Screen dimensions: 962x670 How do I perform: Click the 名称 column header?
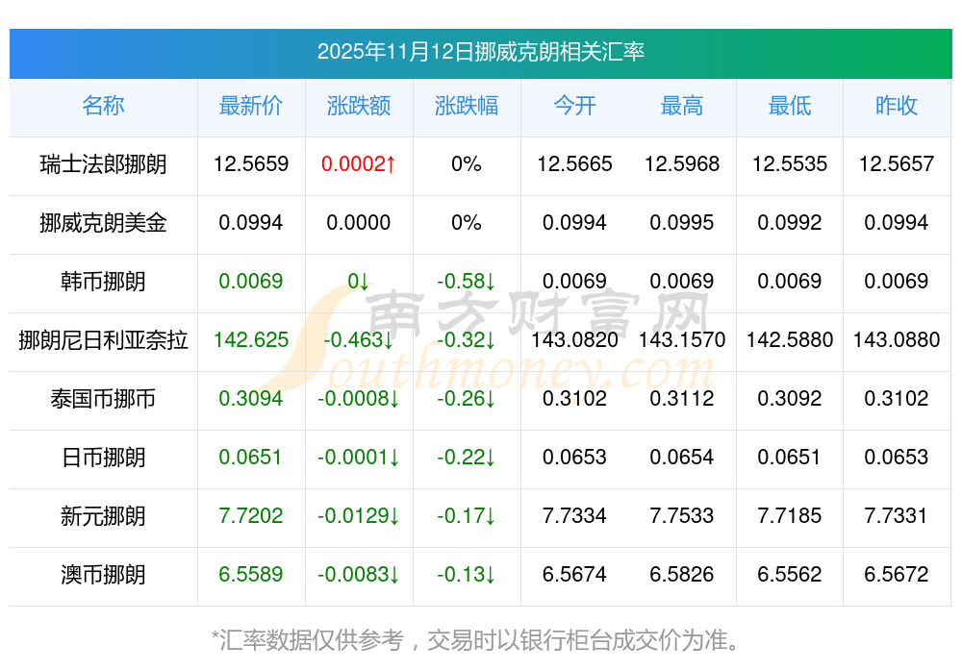tap(103, 107)
